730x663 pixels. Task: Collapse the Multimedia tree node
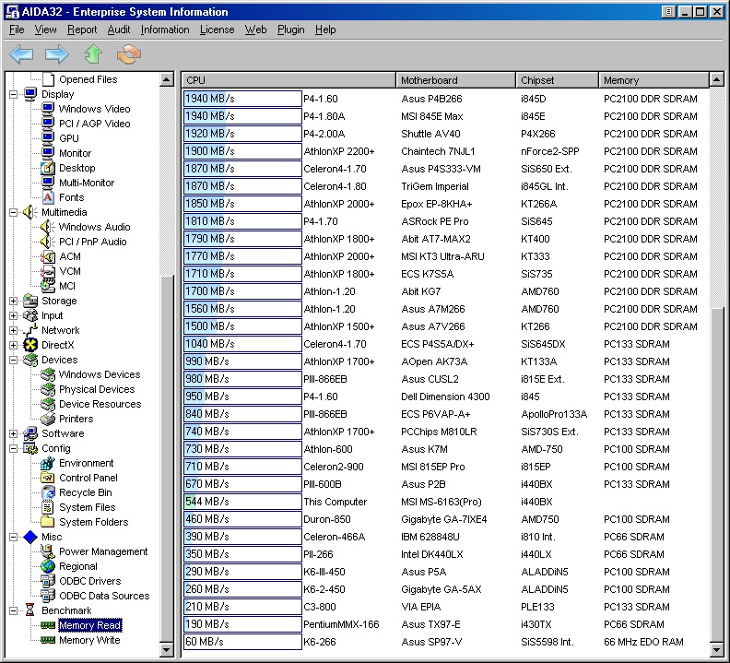point(14,212)
